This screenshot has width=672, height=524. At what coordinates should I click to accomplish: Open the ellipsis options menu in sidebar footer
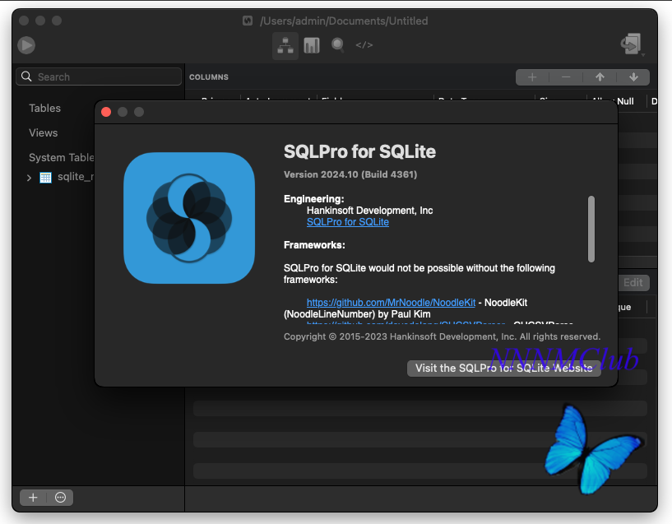60,498
